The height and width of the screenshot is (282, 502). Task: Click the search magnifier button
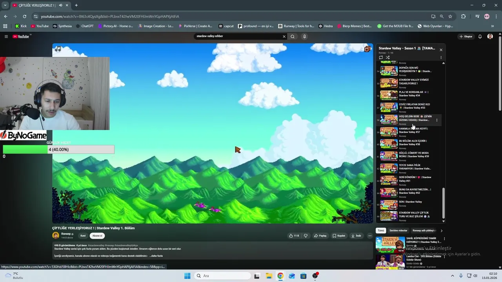tap(293, 36)
